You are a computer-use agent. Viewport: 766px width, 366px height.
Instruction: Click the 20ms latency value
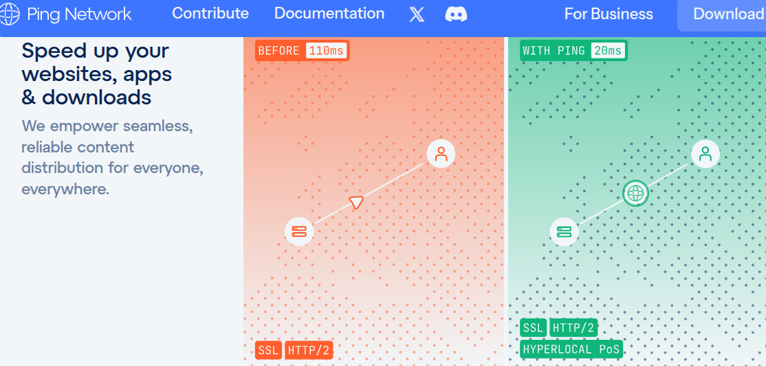point(609,50)
